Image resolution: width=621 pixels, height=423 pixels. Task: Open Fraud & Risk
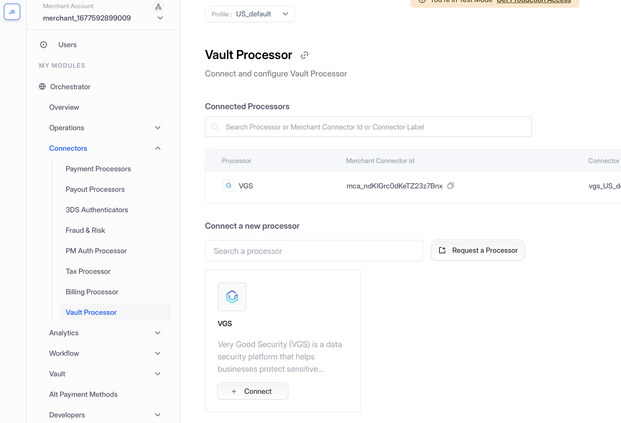(85, 230)
